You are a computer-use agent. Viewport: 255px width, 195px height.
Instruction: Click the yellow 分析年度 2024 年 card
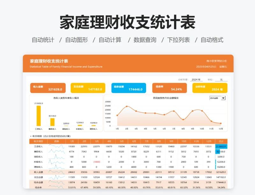point(210,88)
